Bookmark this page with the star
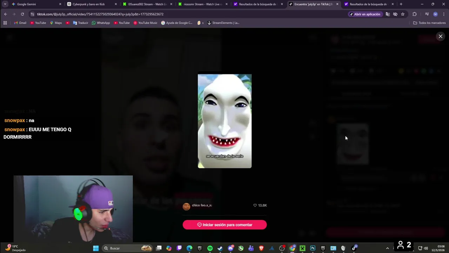 (403, 14)
